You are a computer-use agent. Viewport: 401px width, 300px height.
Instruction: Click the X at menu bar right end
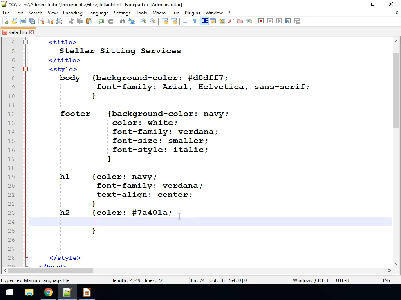397,13
